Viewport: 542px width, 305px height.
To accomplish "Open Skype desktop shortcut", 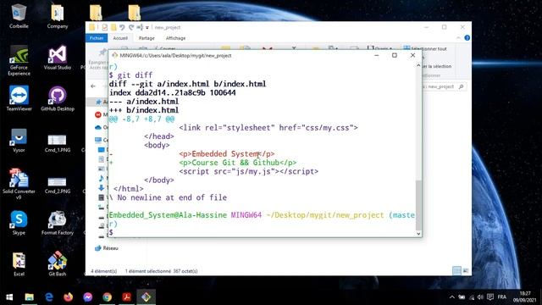I will pyautogui.click(x=19, y=223).
